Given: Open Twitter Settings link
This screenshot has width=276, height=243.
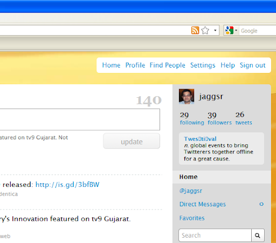Looking at the screenshot, I should click(203, 65).
